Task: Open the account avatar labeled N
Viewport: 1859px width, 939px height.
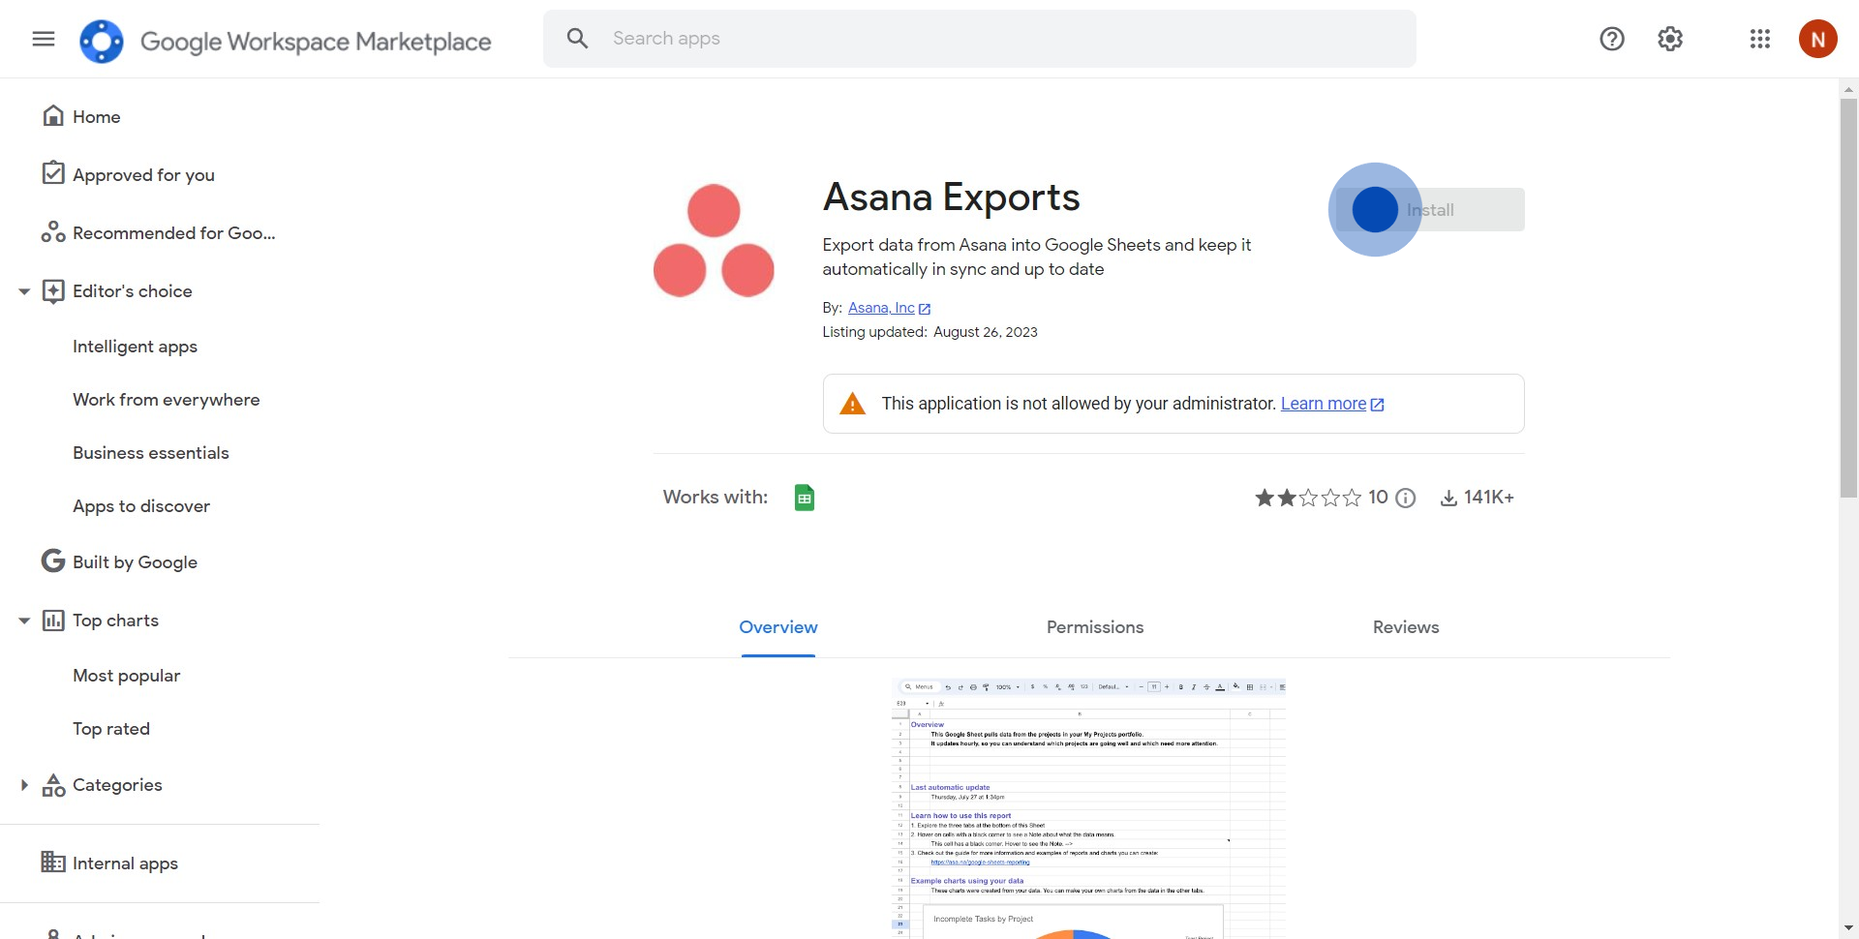Action: click(x=1817, y=39)
